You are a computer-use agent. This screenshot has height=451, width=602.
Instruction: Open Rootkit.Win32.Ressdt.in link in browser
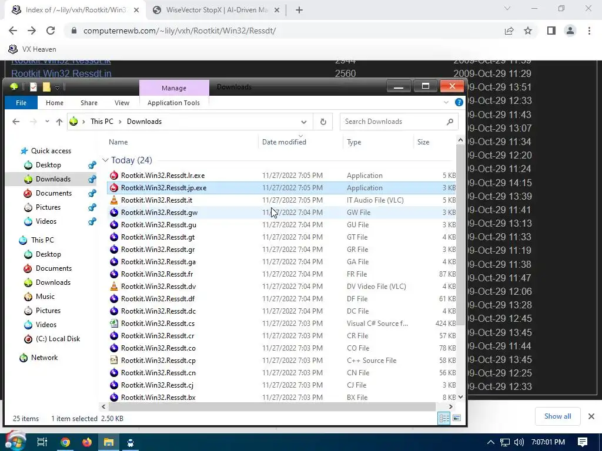coord(61,73)
